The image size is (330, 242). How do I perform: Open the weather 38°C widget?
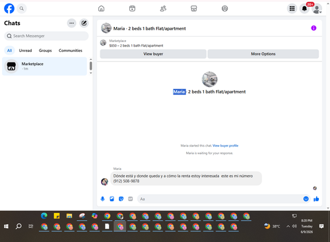(x=272, y=226)
